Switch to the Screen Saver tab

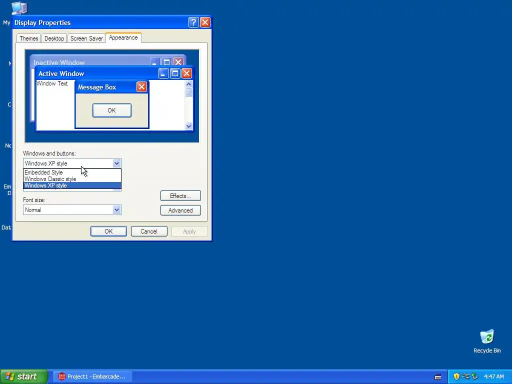[86, 38]
